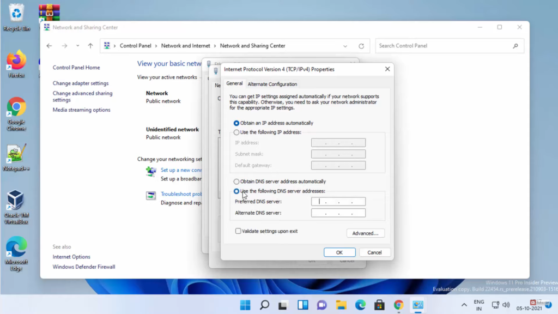Open the recent locations dropdown arrow
Viewport: 558px width, 314px height.
pyautogui.click(x=77, y=46)
